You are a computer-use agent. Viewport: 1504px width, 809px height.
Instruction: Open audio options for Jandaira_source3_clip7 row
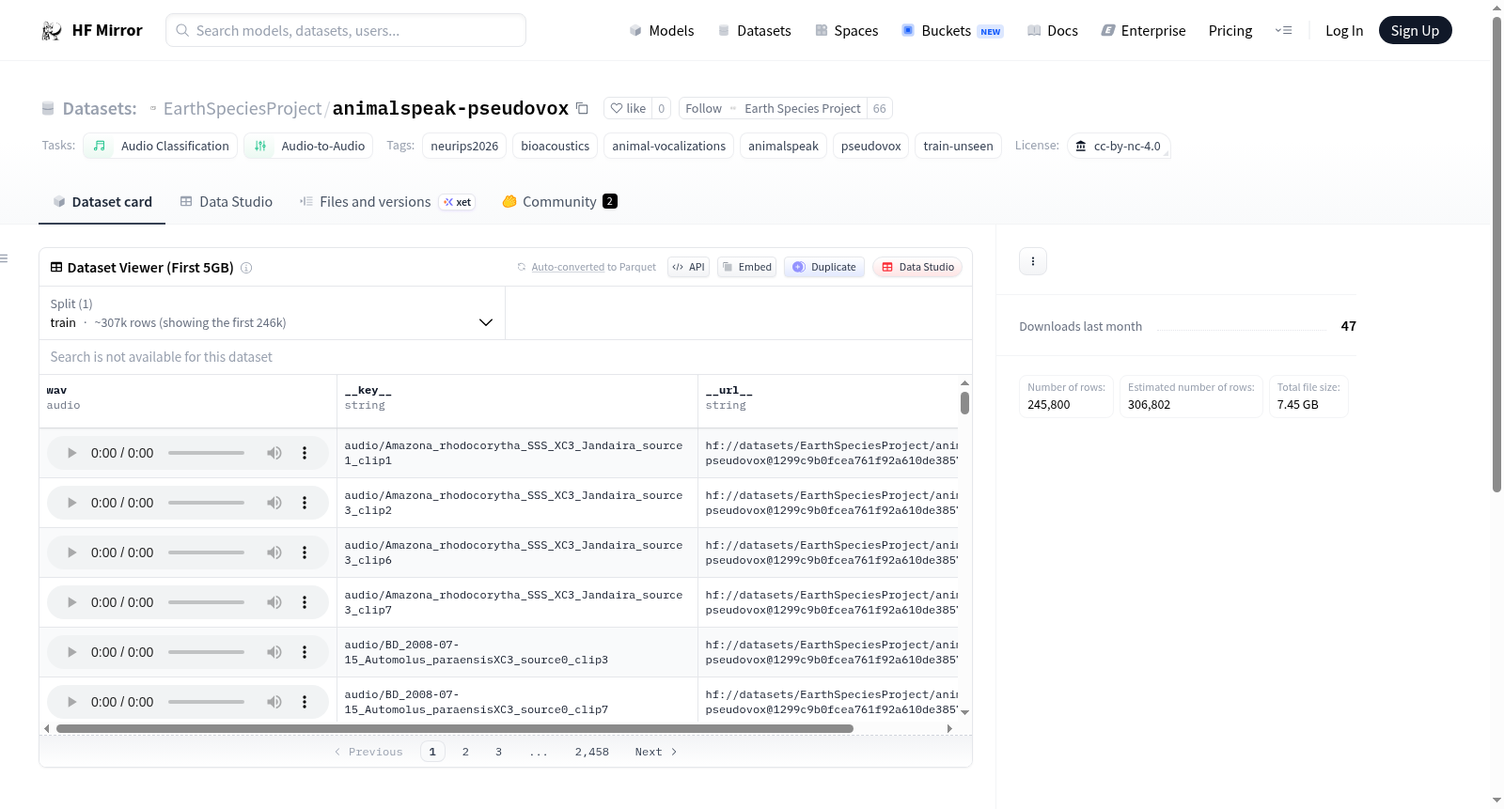tap(305, 602)
